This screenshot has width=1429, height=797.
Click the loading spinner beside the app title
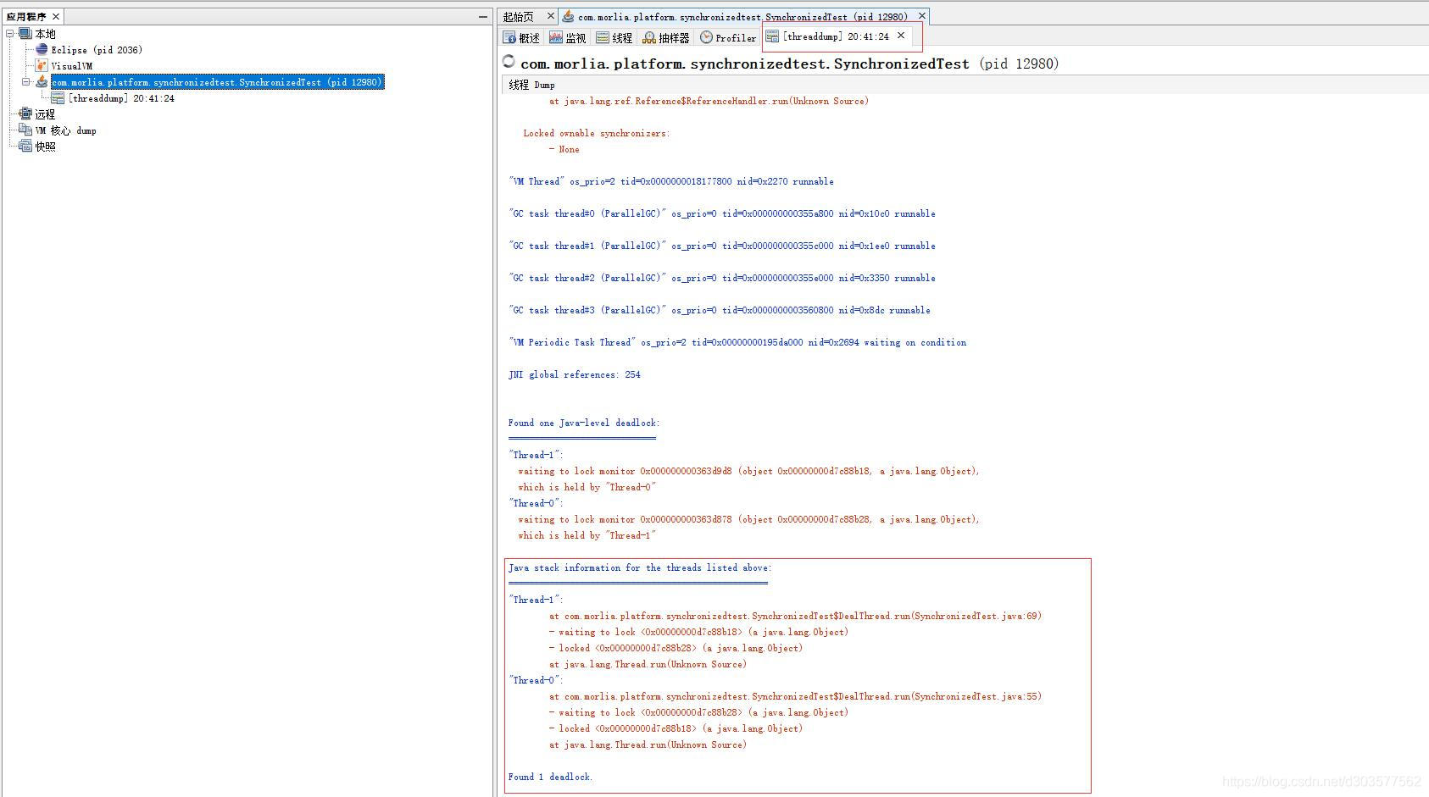(509, 61)
